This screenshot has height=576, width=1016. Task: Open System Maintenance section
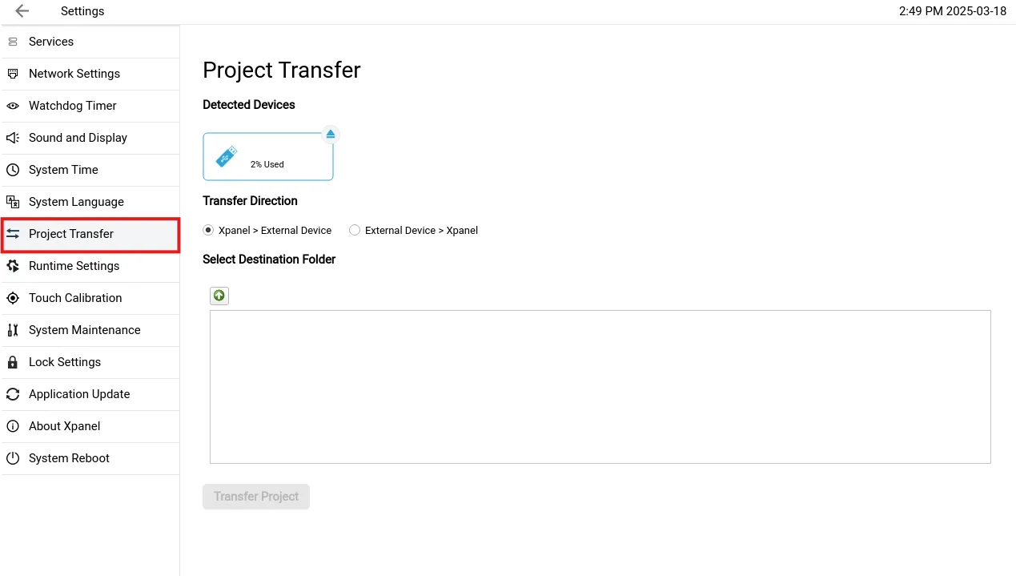click(x=84, y=330)
